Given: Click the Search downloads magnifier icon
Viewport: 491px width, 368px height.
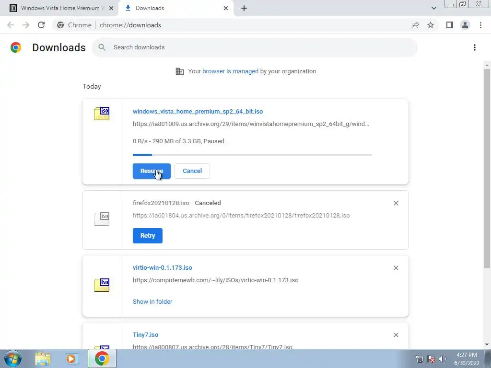Looking at the screenshot, I should click(x=102, y=47).
